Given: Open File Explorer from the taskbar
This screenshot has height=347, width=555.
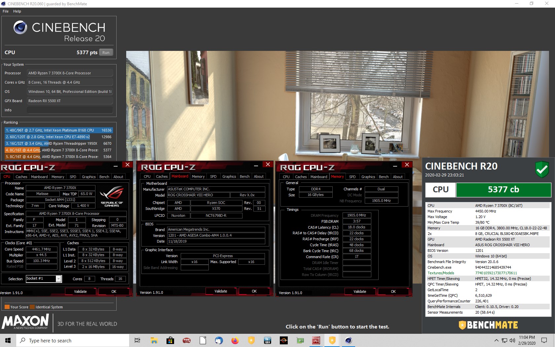Looking at the screenshot, I should click(x=154, y=340).
